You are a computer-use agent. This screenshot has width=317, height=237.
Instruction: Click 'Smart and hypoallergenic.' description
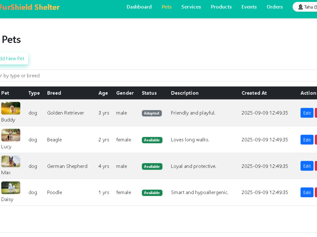(199, 193)
